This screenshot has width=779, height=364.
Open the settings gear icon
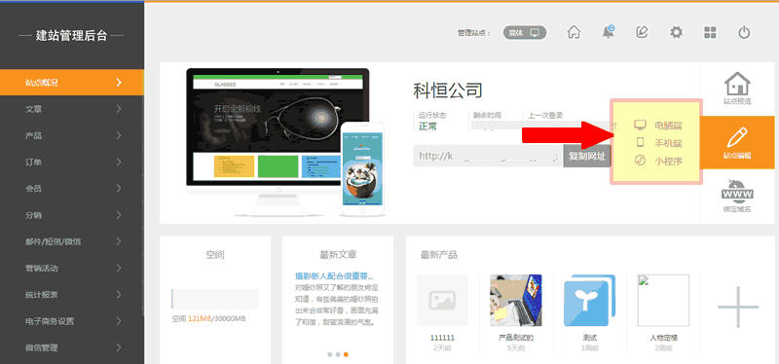pyautogui.click(x=676, y=33)
